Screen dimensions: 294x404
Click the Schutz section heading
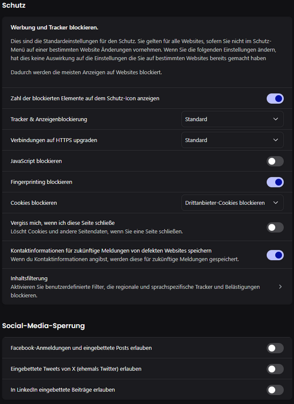(14, 5)
